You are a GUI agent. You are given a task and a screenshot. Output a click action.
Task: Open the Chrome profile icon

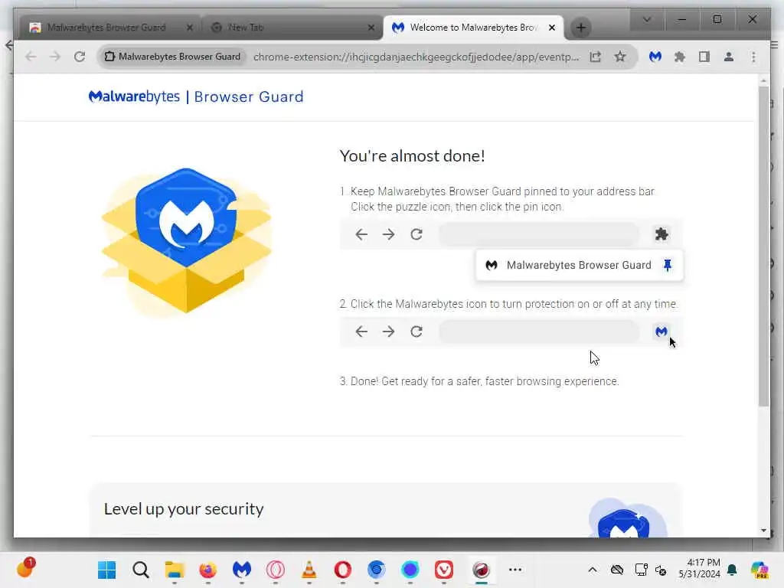click(729, 57)
